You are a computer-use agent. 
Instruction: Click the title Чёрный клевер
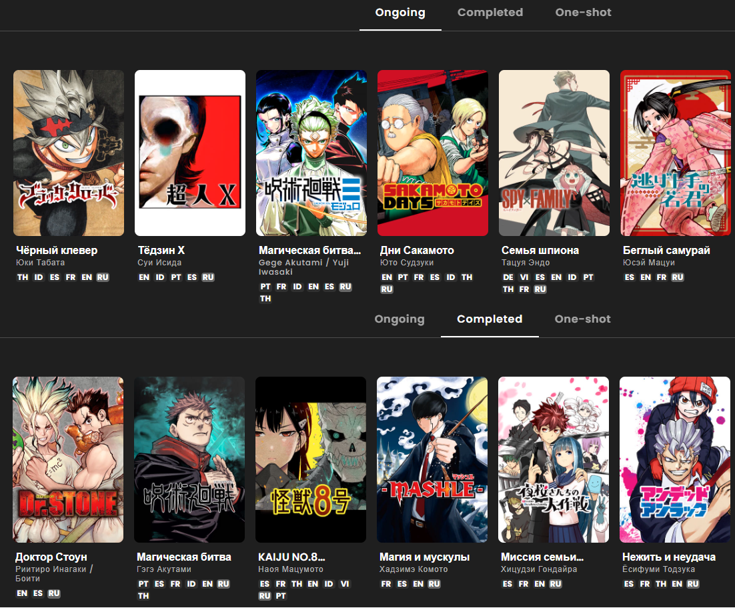pos(57,250)
